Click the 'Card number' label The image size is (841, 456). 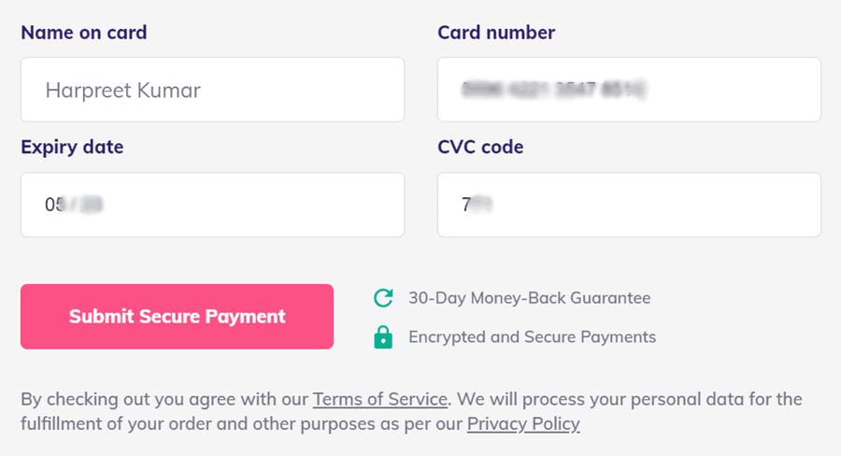coord(496,33)
